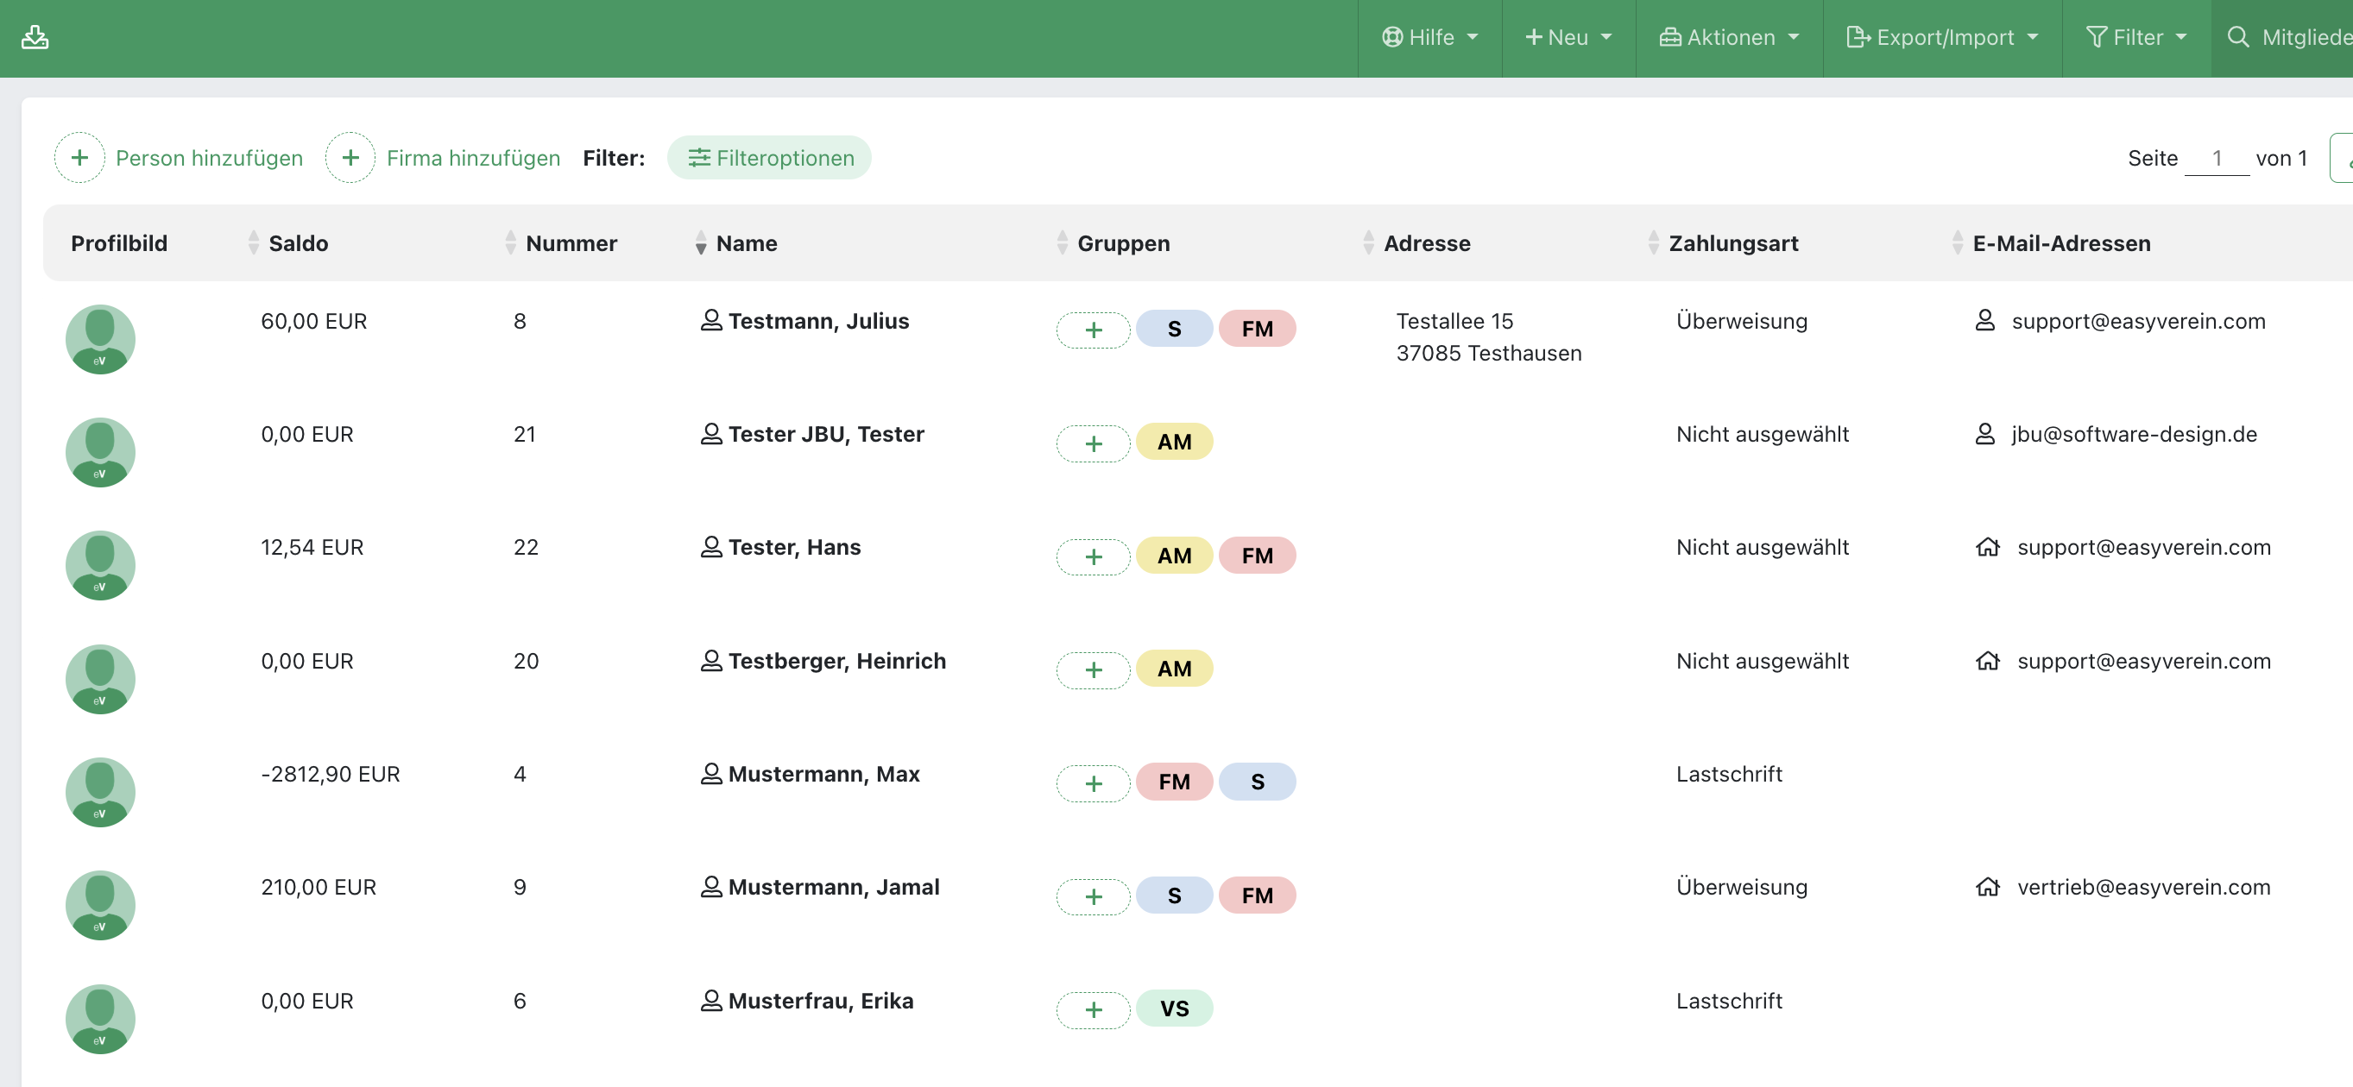
Task: Click VS badge of Musterfrau, Erika
Action: point(1175,1008)
